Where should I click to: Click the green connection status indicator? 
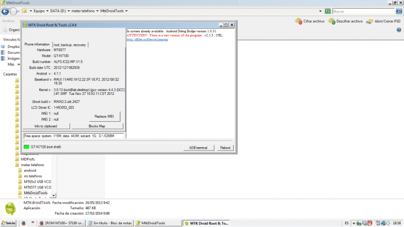[26, 147]
